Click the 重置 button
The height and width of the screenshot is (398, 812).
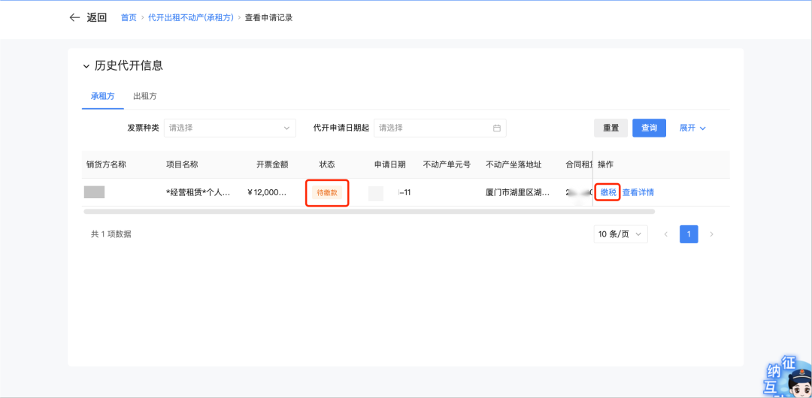(x=611, y=128)
